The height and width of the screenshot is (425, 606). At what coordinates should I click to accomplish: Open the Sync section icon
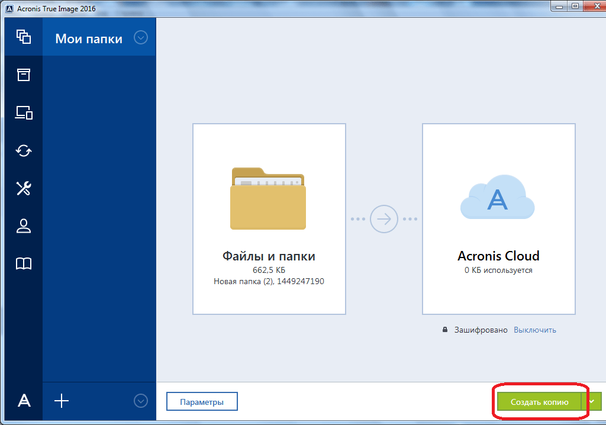(24, 150)
